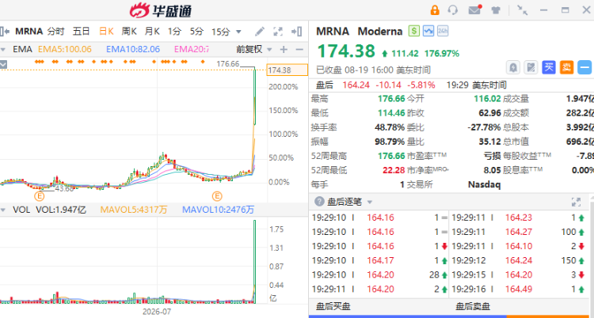Click the price alert bell icon

tap(513, 68)
